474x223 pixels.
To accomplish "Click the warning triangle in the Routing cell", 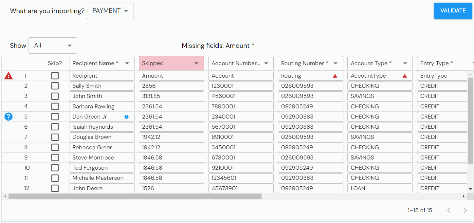I will click(x=335, y=76).
